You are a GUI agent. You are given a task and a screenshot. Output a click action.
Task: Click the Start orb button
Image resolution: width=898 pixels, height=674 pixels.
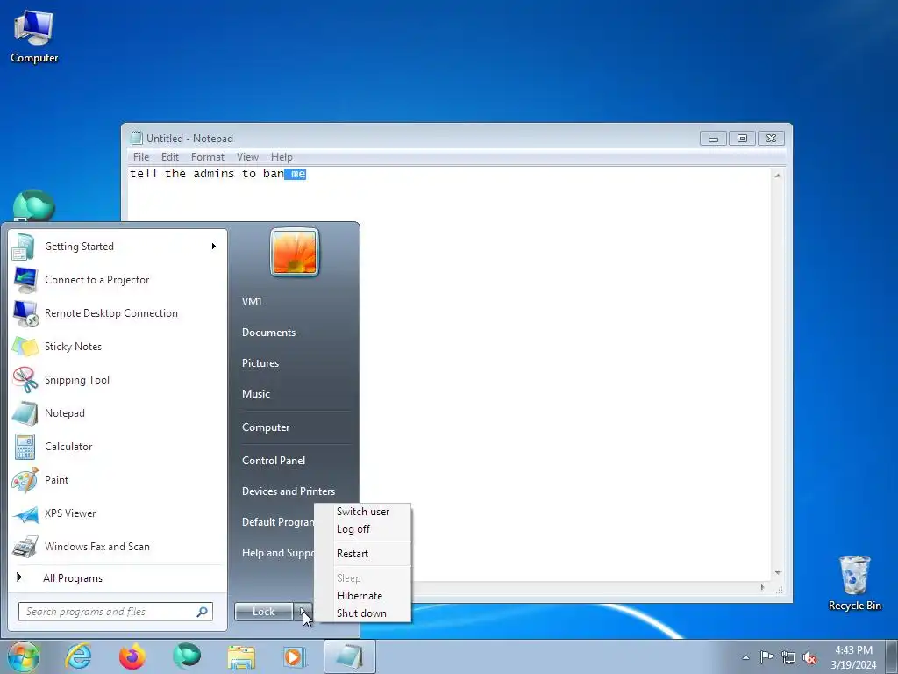tap(24, 656)
